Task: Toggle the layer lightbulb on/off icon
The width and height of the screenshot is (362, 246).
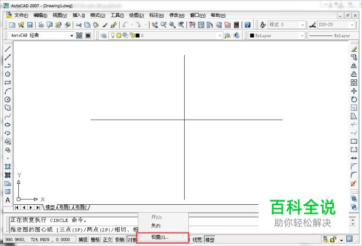Action: [112, 36]
